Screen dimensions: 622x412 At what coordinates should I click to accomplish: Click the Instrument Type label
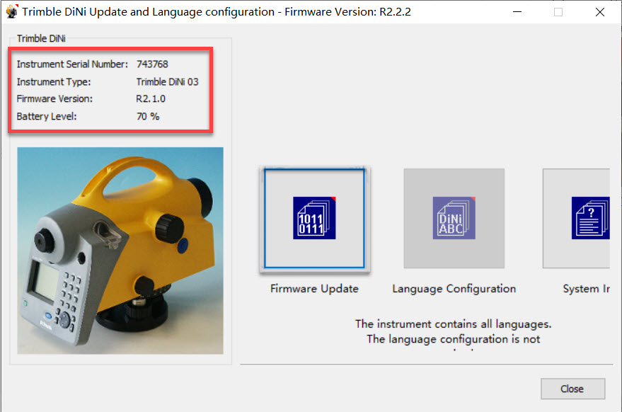tap(54, 82)
